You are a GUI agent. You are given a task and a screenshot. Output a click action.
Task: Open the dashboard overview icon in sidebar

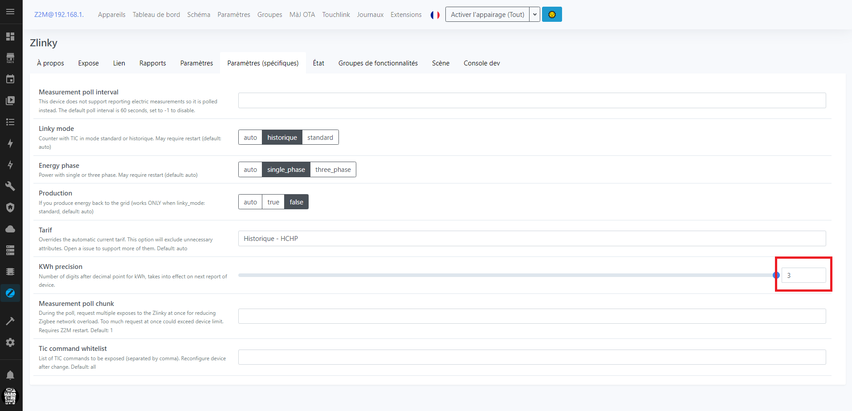pyautogui.click(x=10, y=37)
